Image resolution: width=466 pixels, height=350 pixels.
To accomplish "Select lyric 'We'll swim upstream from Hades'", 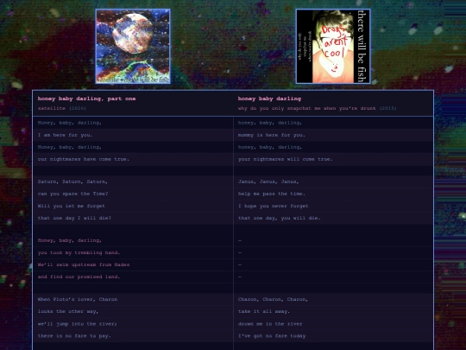I will tap(84, 265).
